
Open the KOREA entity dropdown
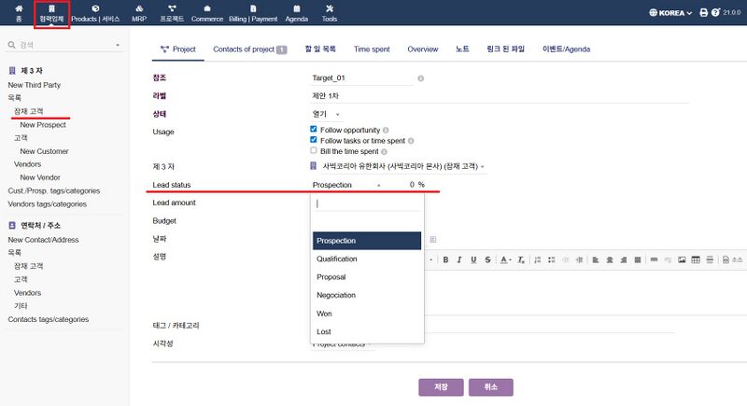click(x=670, y=13)
